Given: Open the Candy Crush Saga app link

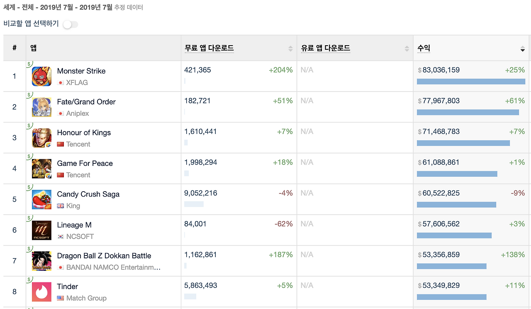Looking at the screenshot, I should point(88,194).
